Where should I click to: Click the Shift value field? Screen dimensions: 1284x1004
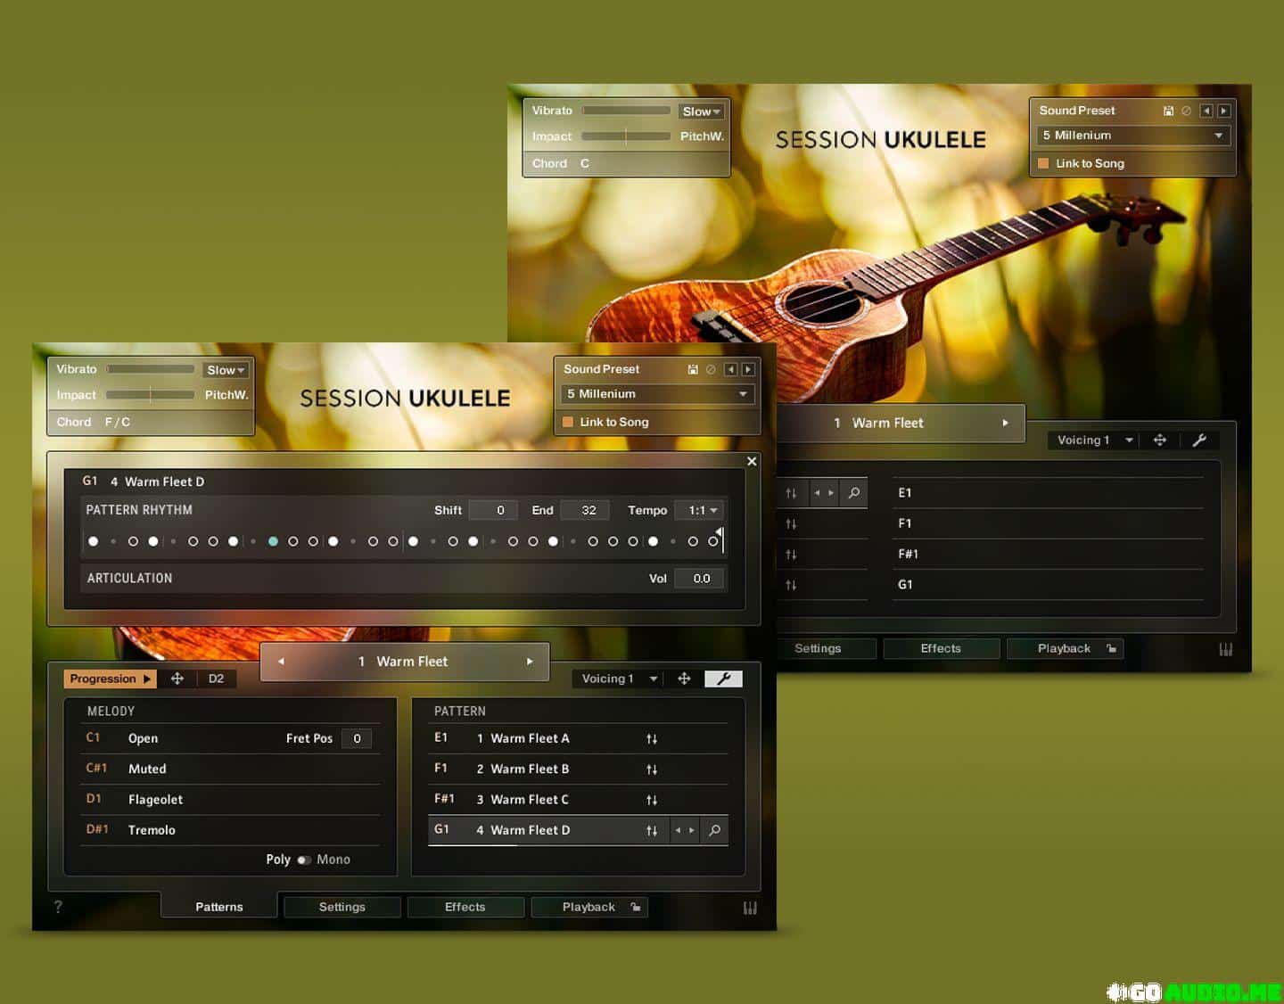pyautogui.click(x=493, y=510)
